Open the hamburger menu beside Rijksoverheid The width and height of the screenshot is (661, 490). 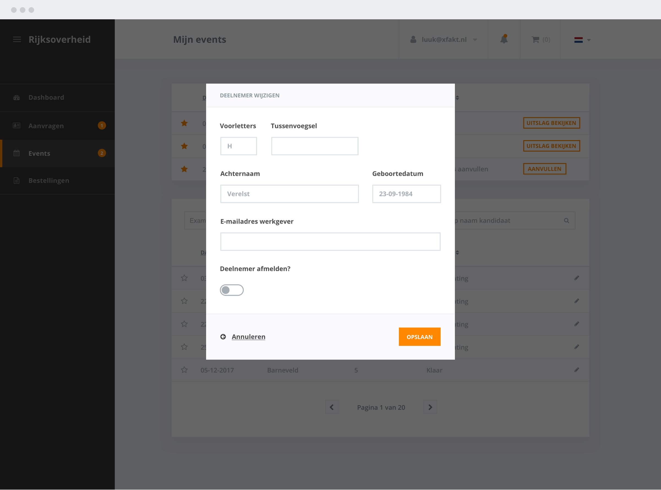coord(17,39)
